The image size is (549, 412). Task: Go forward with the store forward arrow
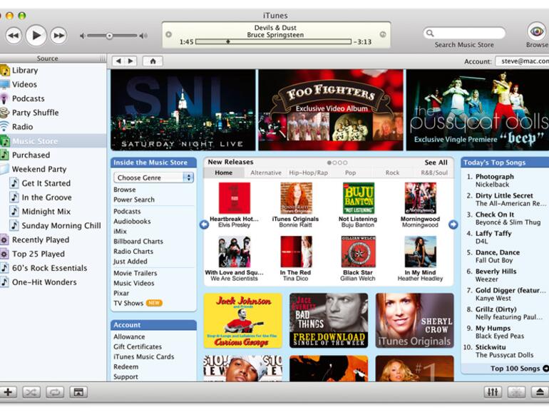[x=130, y=61]
